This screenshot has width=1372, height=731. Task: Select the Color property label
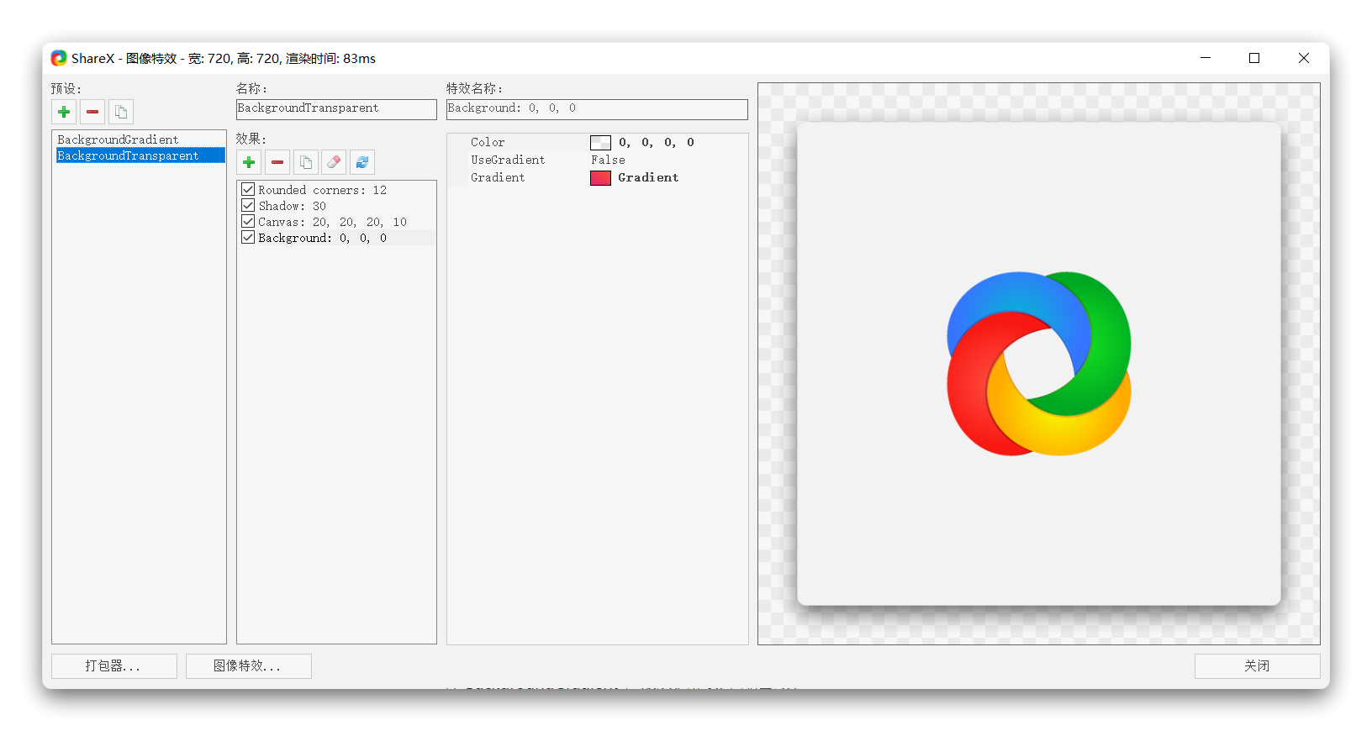tap(488, 143)
